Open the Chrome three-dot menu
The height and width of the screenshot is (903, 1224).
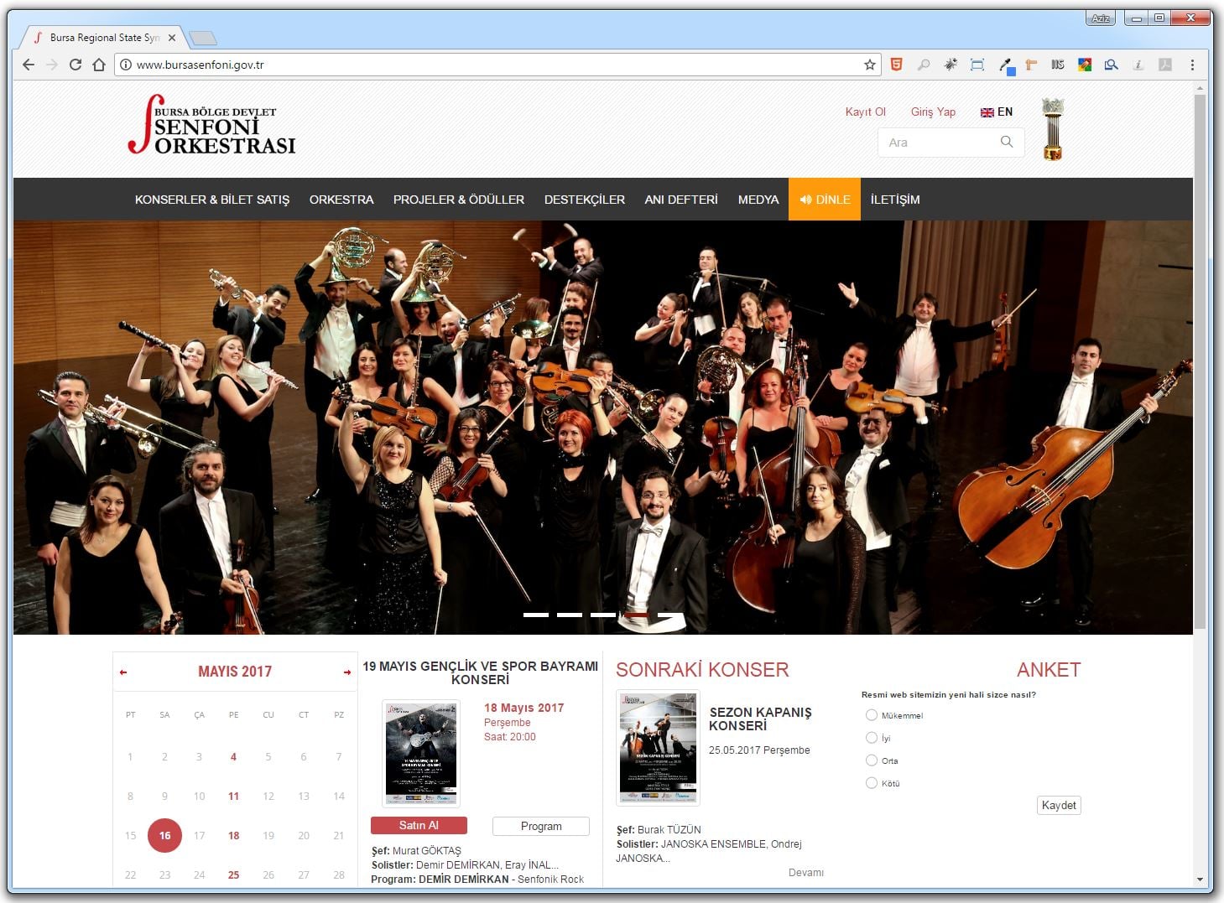1192,65
